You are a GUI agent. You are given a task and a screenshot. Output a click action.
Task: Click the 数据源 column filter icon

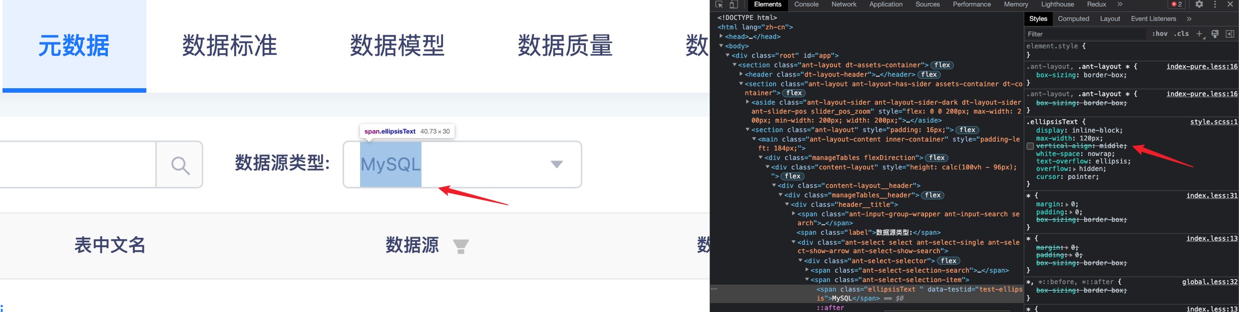[460, 246]
